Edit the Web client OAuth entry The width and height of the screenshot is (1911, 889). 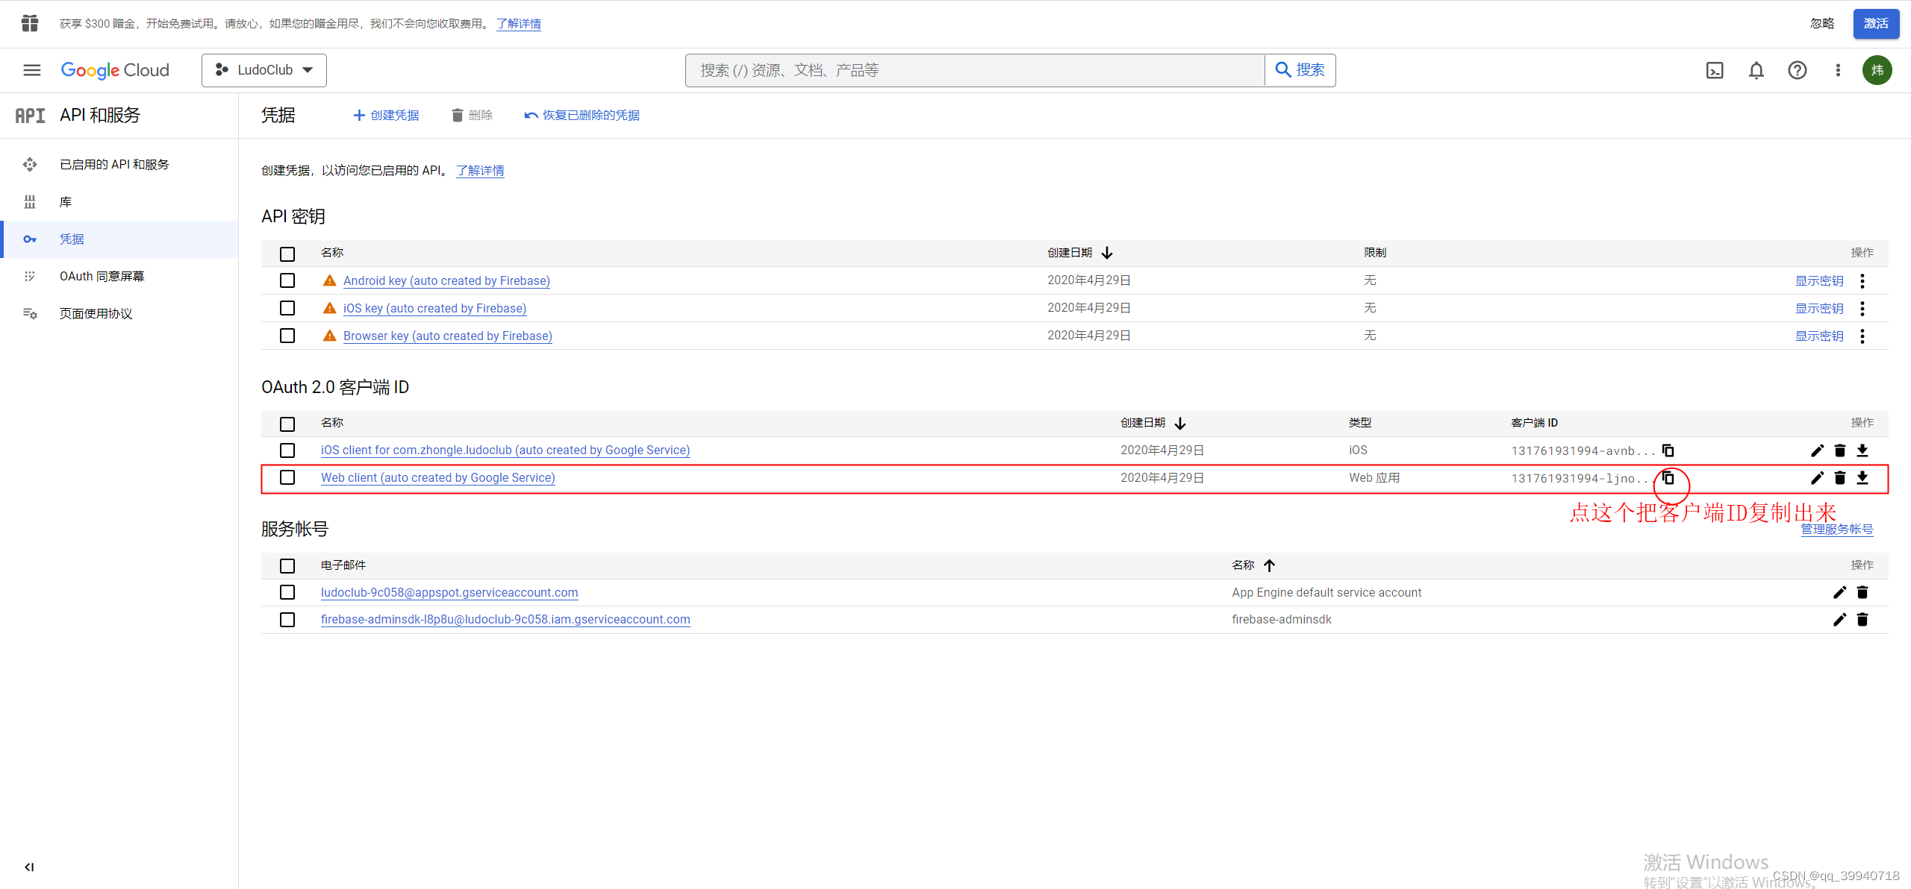[x=1817, y=478]
